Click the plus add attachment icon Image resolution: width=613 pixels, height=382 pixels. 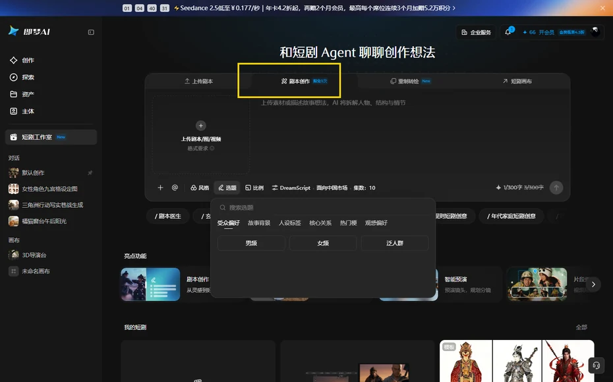160,187
